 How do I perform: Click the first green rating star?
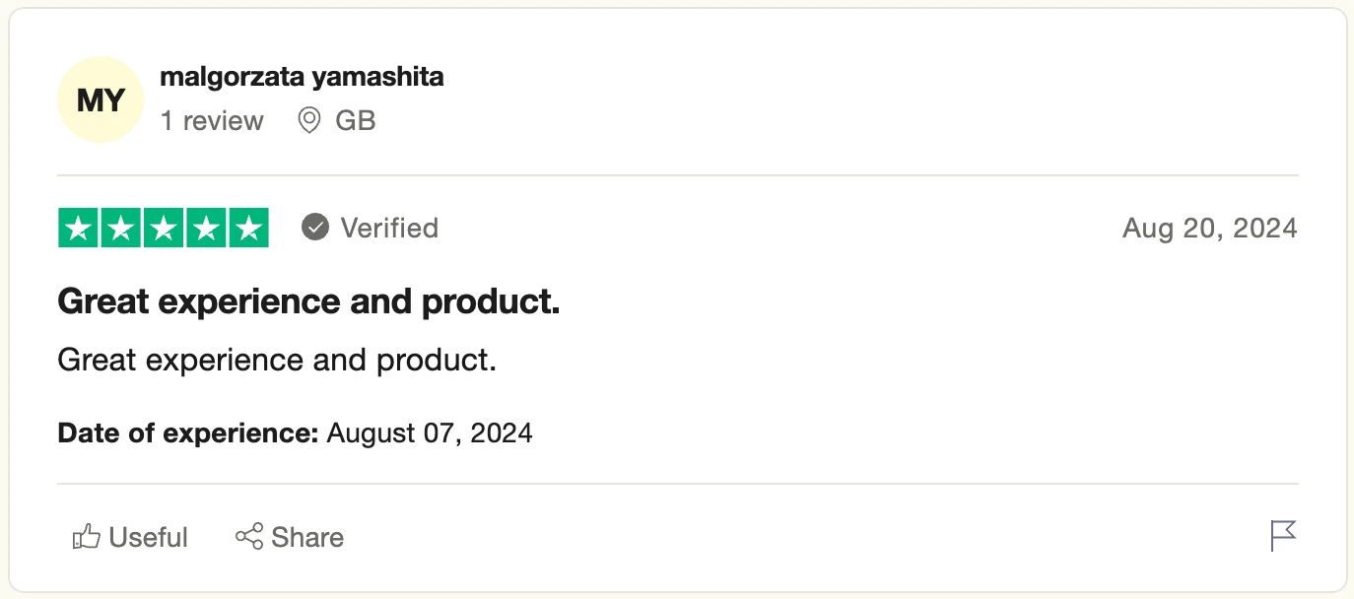[x=79, y=229]
